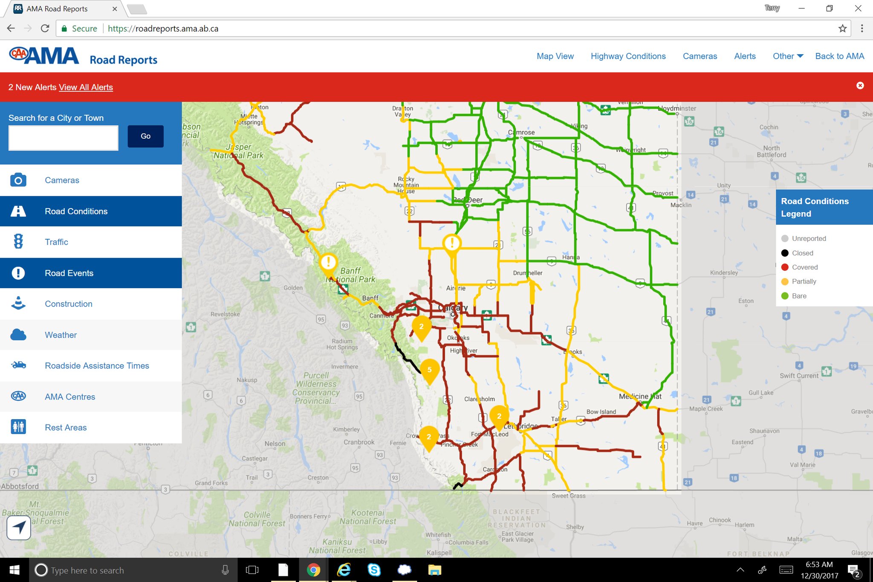Click the browser address bar URL
Viewport: 873px width, 582px height.
pos(163,29)
